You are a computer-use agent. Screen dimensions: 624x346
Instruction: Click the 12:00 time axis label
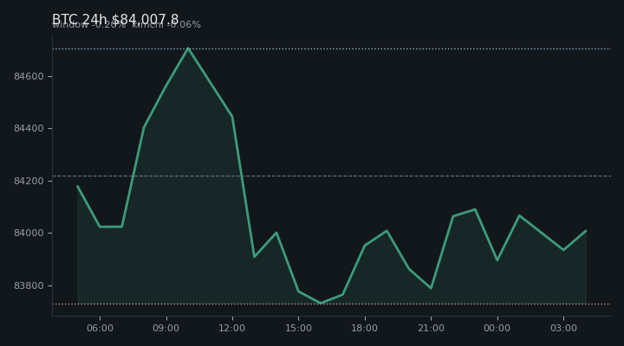click(x=232, y=328)
